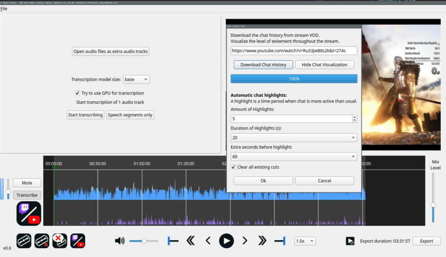The width and height of the screenshot is (446, 257).
Task: Click the Export button
Action: [426, 241]
